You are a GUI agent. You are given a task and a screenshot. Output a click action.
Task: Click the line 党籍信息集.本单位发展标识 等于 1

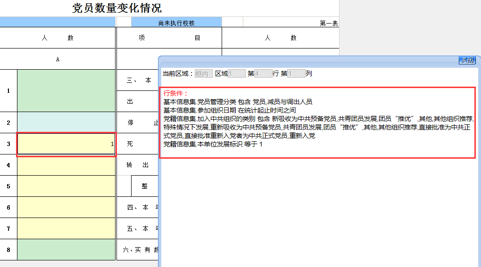[213, 144]
